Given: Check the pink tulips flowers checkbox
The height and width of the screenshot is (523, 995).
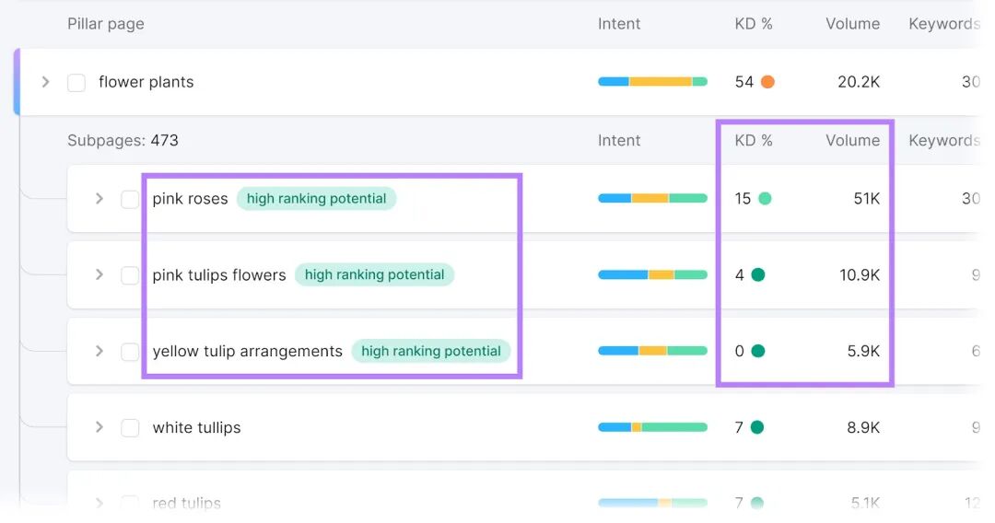Looking at the screenshot, I should pyautogui.click(x=130, y=275).
